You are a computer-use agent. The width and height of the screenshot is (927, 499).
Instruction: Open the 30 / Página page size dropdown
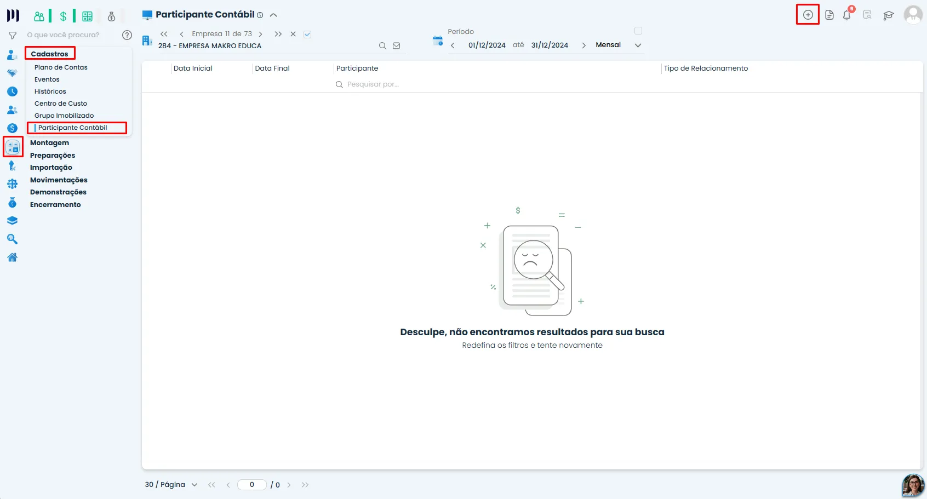point(171,485)
